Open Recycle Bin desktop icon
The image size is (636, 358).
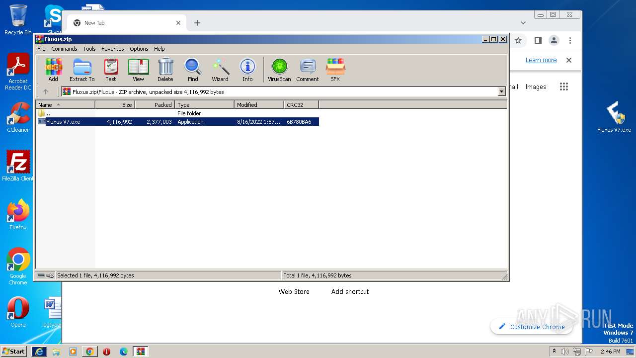(x=18, y=20)
